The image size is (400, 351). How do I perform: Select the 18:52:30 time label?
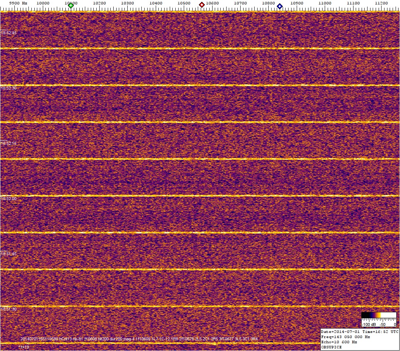pyautogui.click(x=8, y=88)
